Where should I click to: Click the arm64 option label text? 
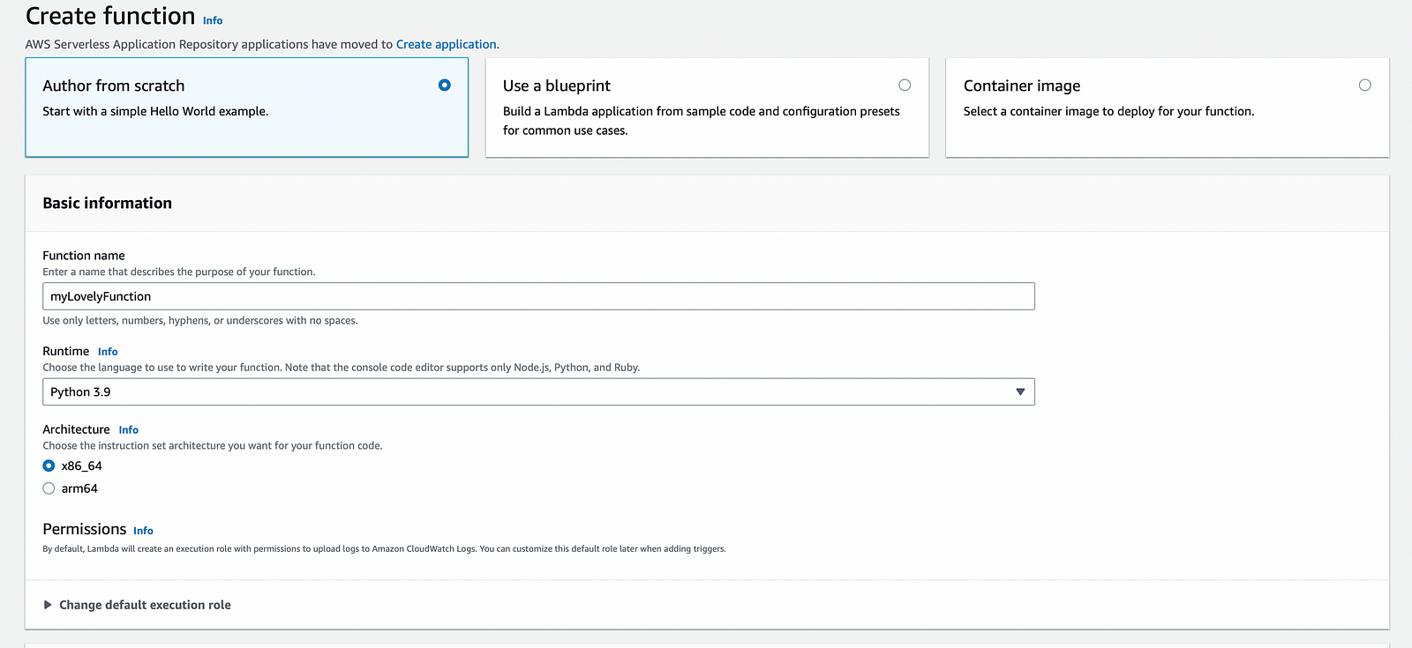coord(79,488)
